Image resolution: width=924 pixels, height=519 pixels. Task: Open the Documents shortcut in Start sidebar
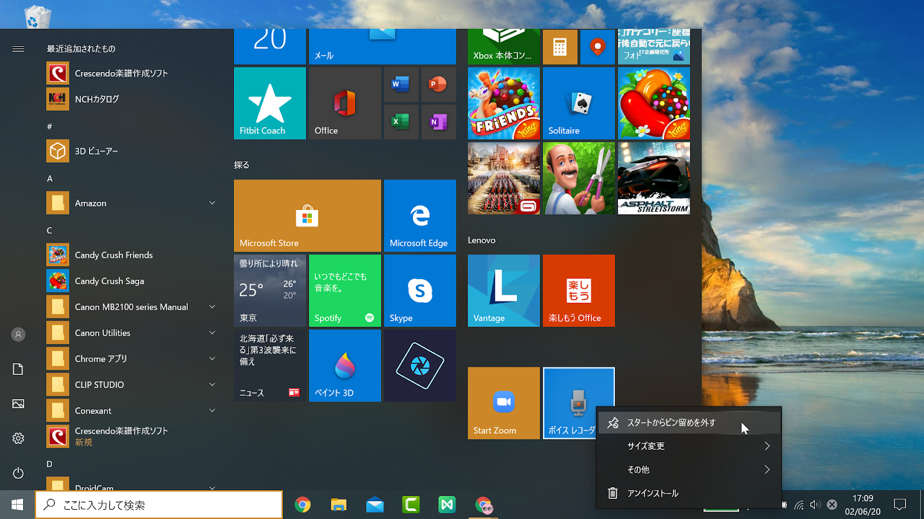point(18,369)
